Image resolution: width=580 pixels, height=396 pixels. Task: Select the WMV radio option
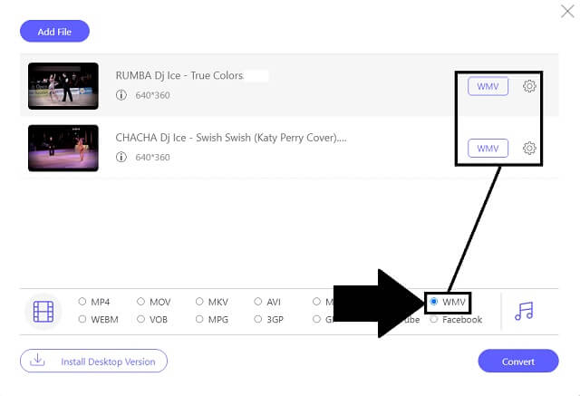434,302
